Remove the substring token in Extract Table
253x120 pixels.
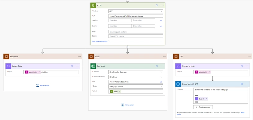[x=39, y=72]
